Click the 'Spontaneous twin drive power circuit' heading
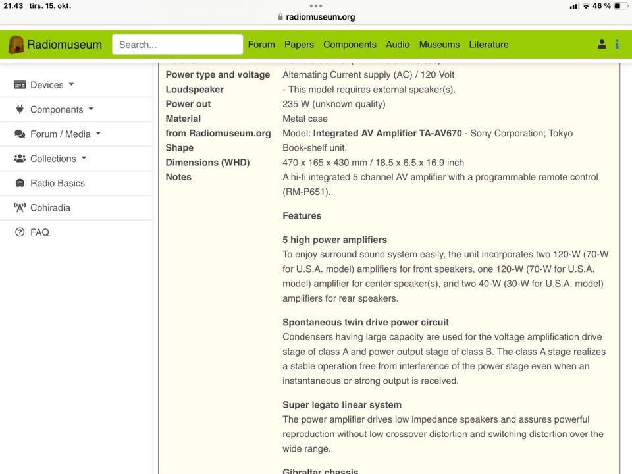 coord(365,322)
